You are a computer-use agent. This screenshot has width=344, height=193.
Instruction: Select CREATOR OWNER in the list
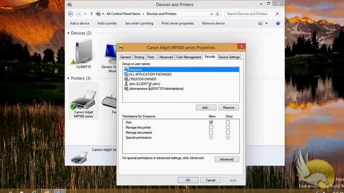140,79
